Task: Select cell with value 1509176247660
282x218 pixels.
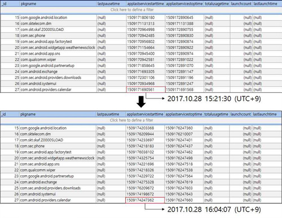Action: (184, 200)
